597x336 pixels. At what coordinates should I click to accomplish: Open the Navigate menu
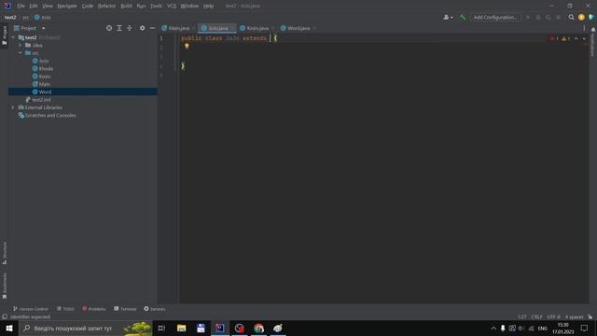click(x=67, y=6)
